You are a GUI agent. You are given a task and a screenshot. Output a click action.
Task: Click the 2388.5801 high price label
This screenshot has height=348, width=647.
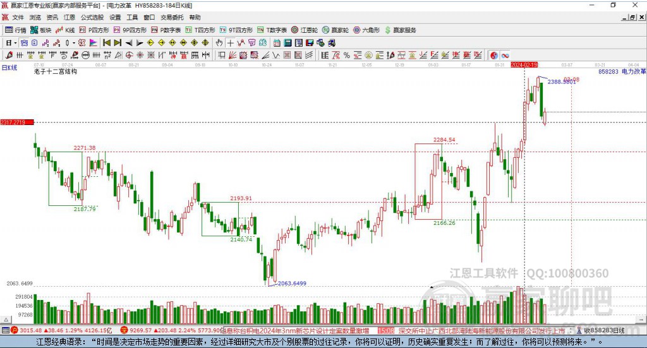coord(562,81)
